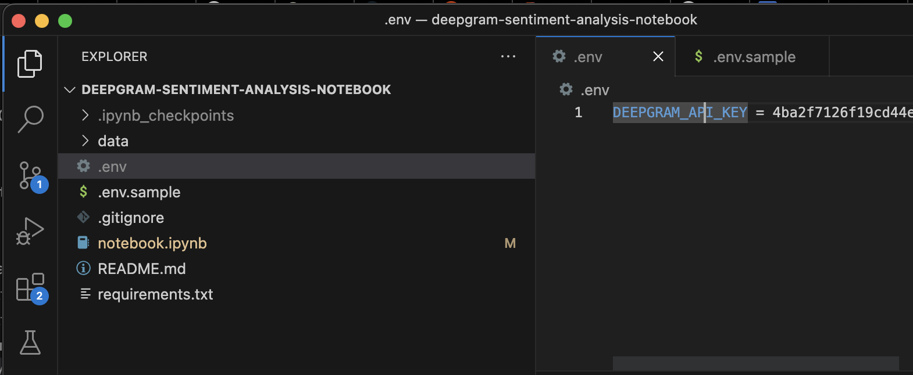Click line number 1 in the gutter
Screen dimensions: 913x375
579,112
